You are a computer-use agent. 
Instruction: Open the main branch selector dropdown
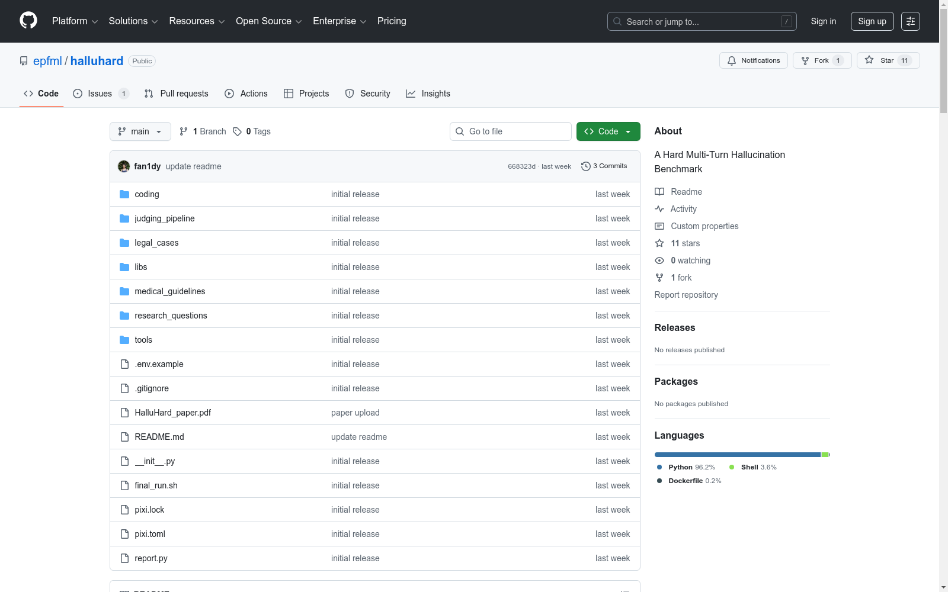click(140, 131)
